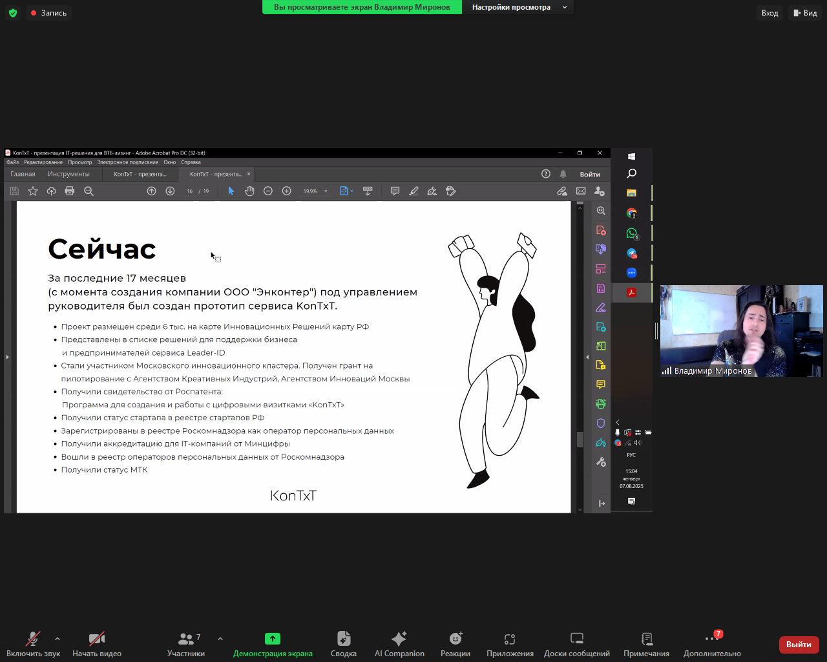This screenshot has width=827, height=662.
Task: Click the green encryption shield icon
Action: coord(13,13)
